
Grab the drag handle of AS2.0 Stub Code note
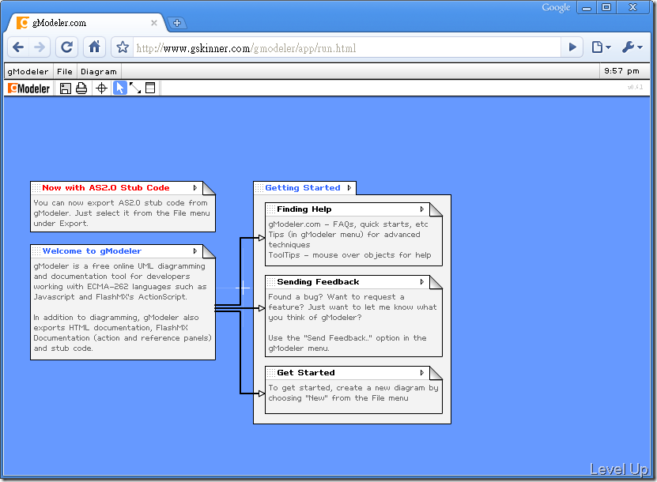click(x=36, y=188)
